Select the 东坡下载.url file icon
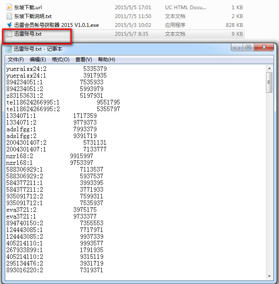279x284 pixels. pos(9,7)
